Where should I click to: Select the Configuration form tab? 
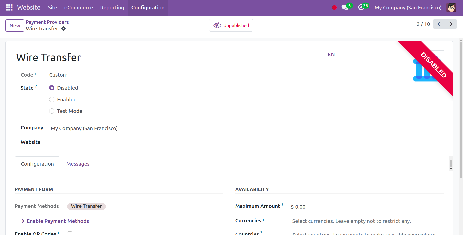37,164
